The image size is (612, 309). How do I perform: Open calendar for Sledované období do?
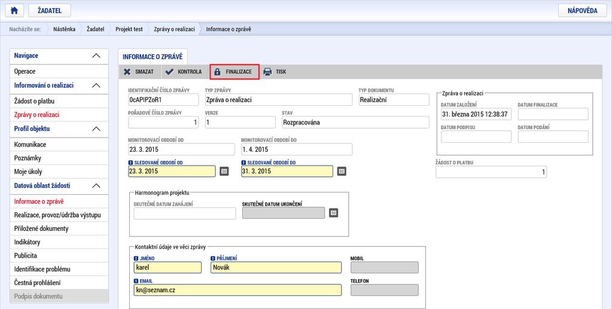[x=342, y=172]
